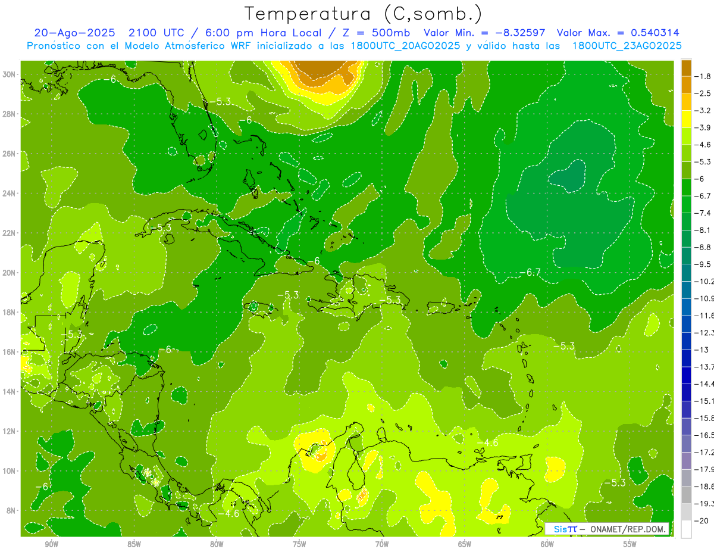Click colorbar label "-12.3"
Image resolution: width=714 pixels, height=552 pixels.
tap(704, 333)
